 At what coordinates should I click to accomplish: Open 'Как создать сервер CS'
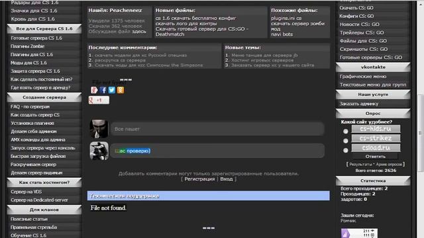[x=35, y=115]
